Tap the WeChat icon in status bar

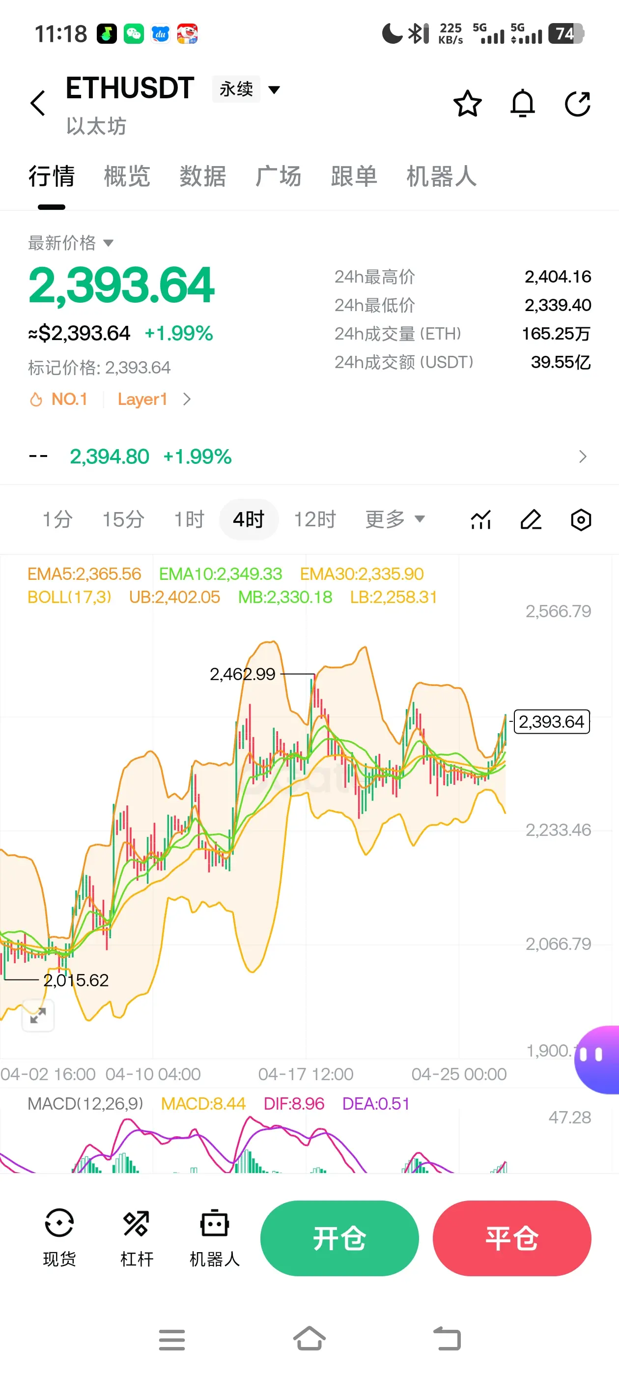click(134, 33)
